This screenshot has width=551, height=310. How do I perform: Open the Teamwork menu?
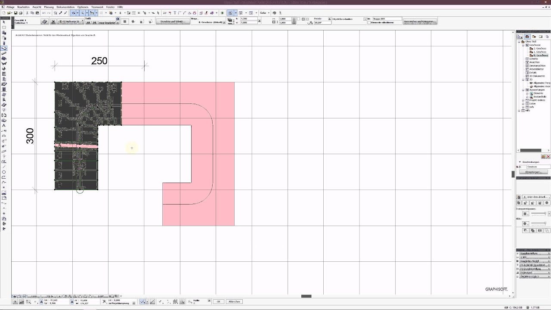97,7
